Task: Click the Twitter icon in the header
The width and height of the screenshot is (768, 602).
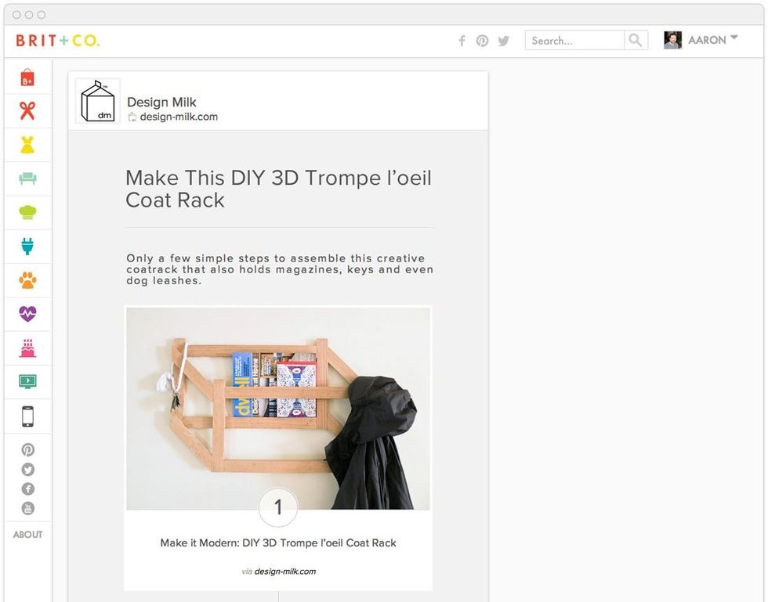Action: click(x=503, y=41)
